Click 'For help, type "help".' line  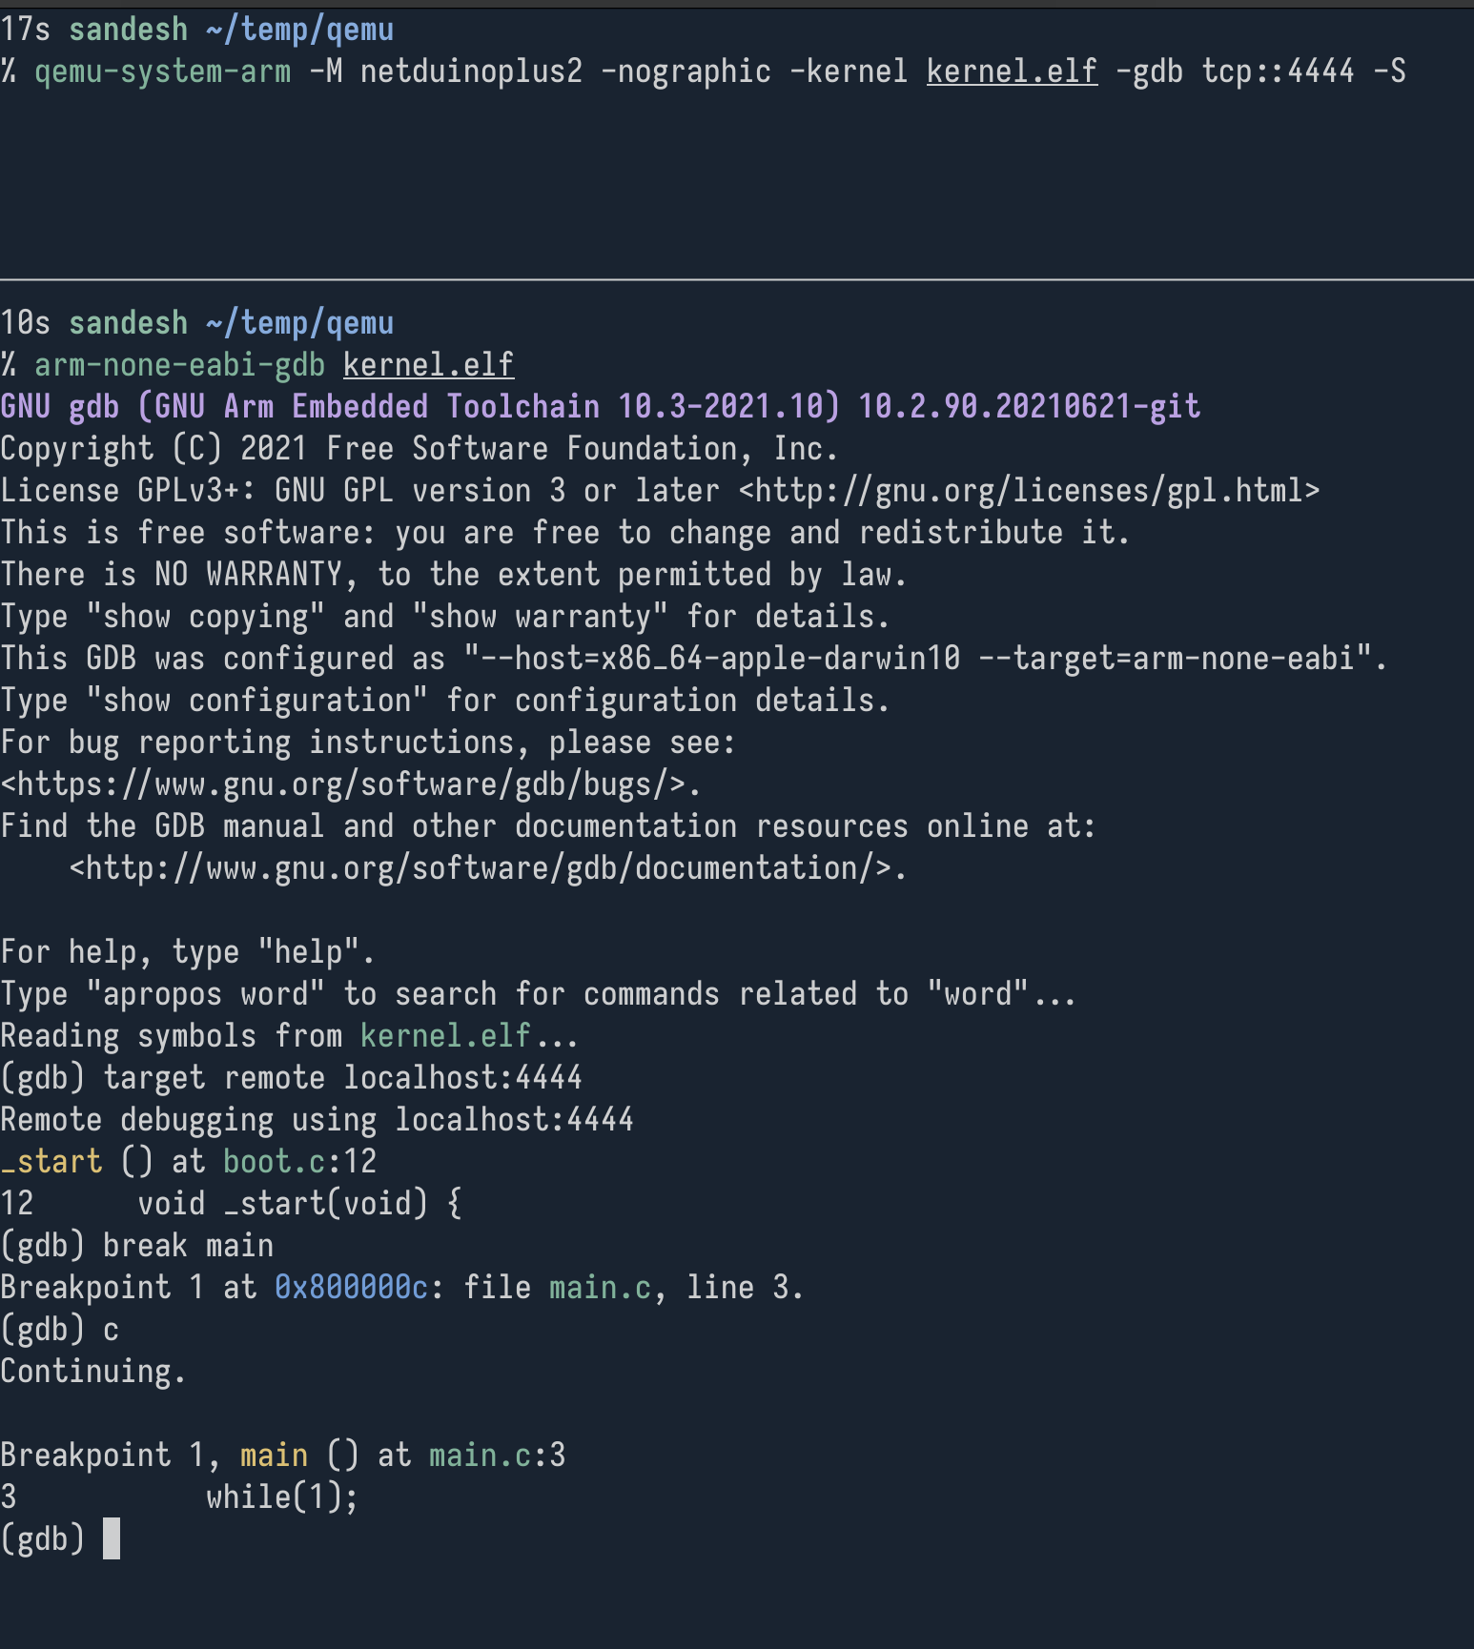189,952
